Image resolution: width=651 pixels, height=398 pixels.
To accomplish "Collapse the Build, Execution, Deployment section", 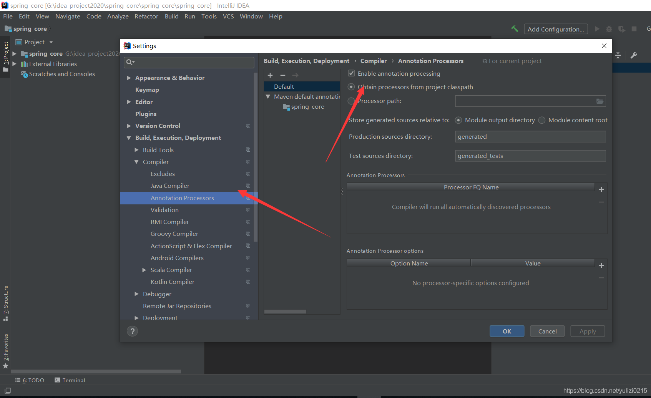I will pyautogui.click(x=129, y=138).
